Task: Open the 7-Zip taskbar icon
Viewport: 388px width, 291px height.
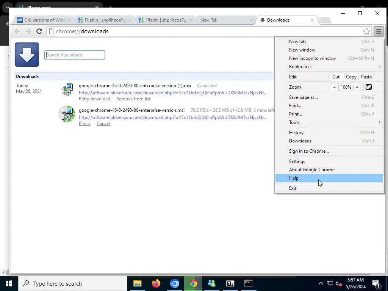Action: pos(230,283)
